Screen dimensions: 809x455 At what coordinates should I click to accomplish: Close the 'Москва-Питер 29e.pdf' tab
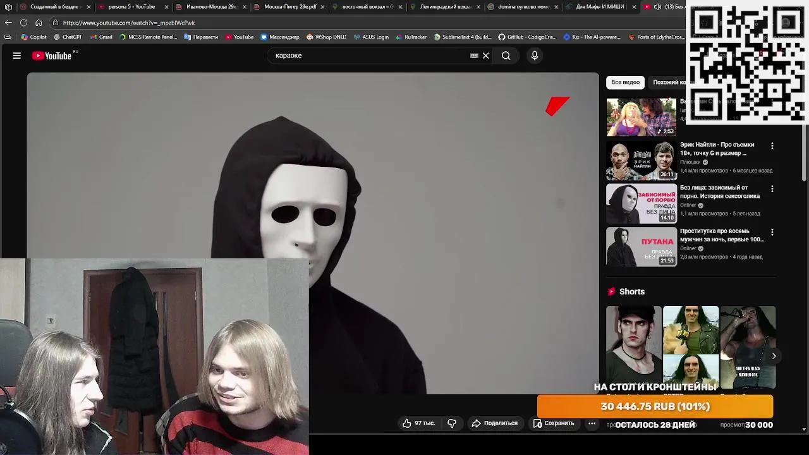coord(322,7)
